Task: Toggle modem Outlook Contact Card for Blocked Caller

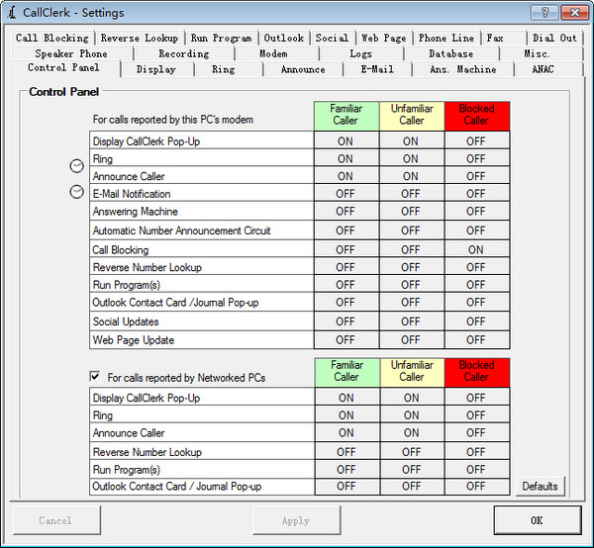Action: click(x=476, y=303)
